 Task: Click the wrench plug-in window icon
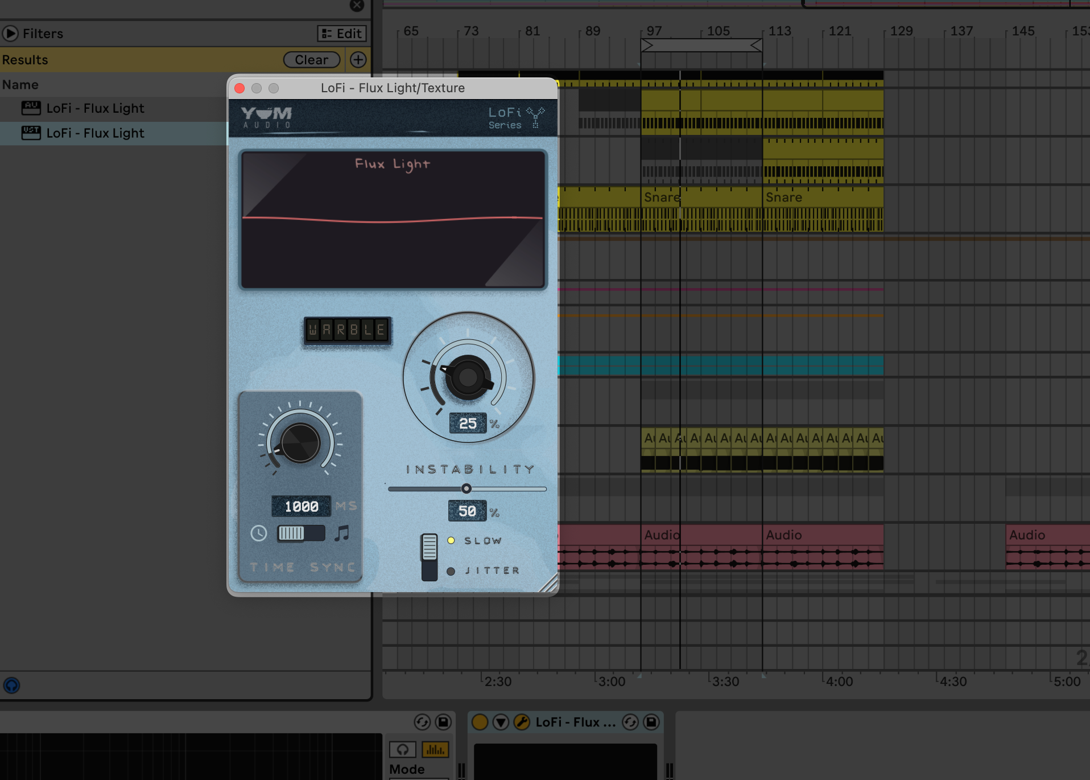tap(522, 722)
